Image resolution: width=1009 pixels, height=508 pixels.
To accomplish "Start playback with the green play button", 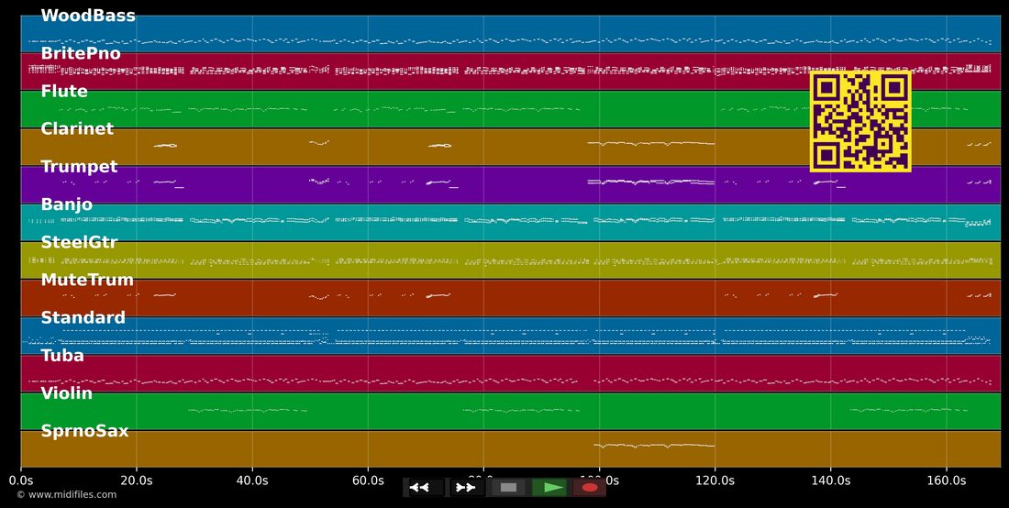I will click(549, 488).
